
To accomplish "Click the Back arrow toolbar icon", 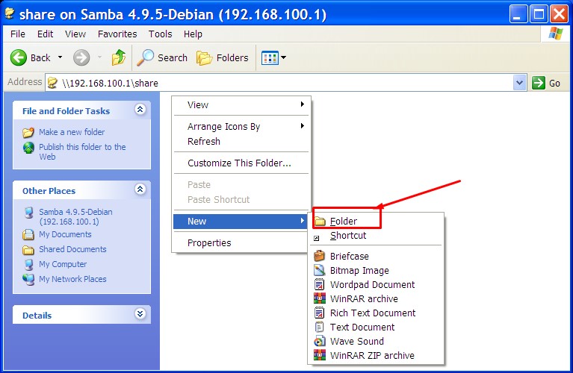I will point(19,57).
